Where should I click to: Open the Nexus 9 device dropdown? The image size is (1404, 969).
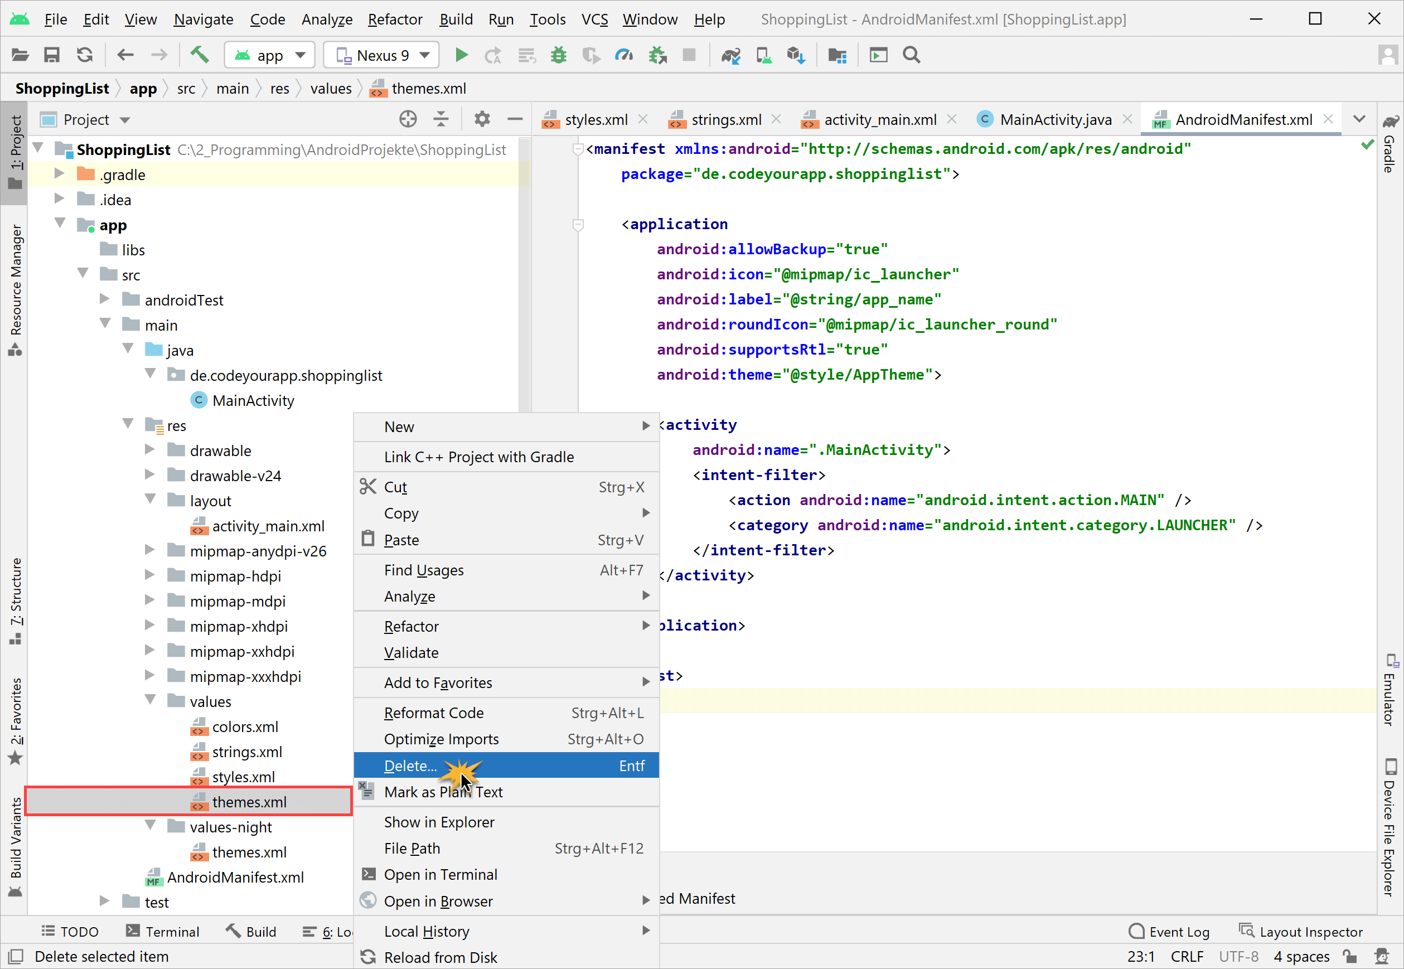pos(381,55)
